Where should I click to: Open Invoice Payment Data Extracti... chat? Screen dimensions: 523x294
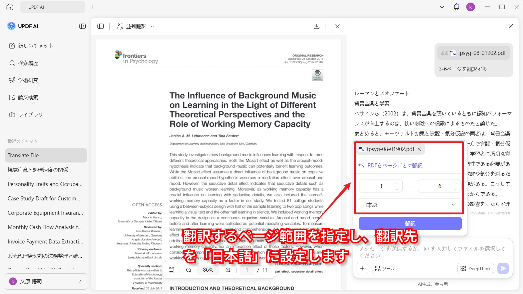click(46, 241)
